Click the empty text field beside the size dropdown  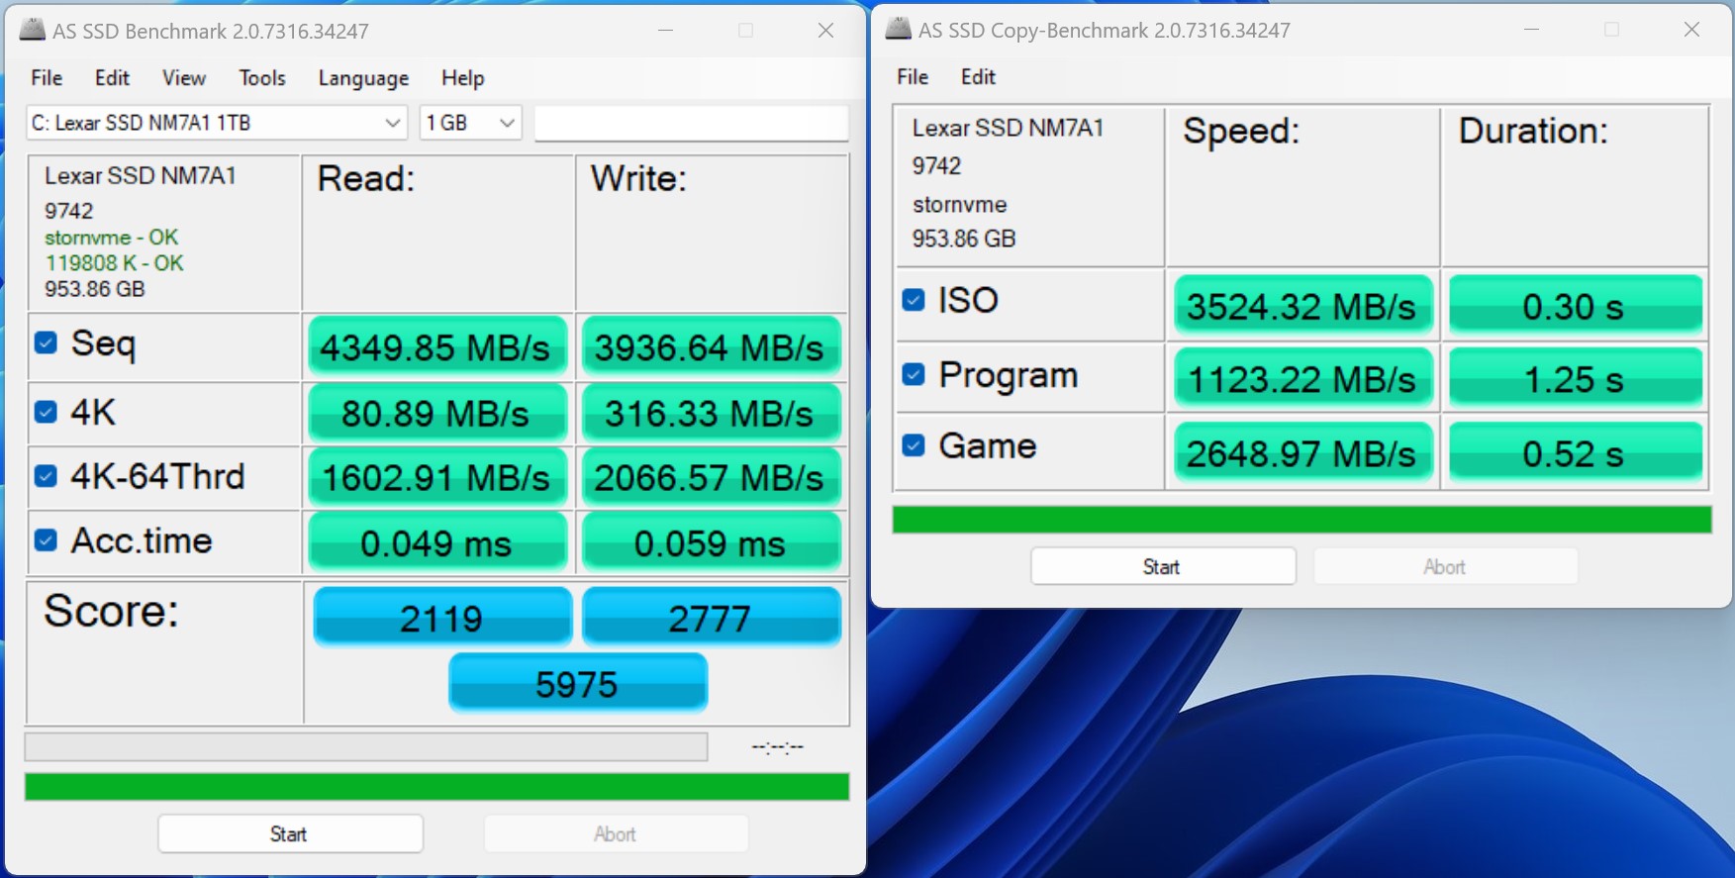[691, 123]
